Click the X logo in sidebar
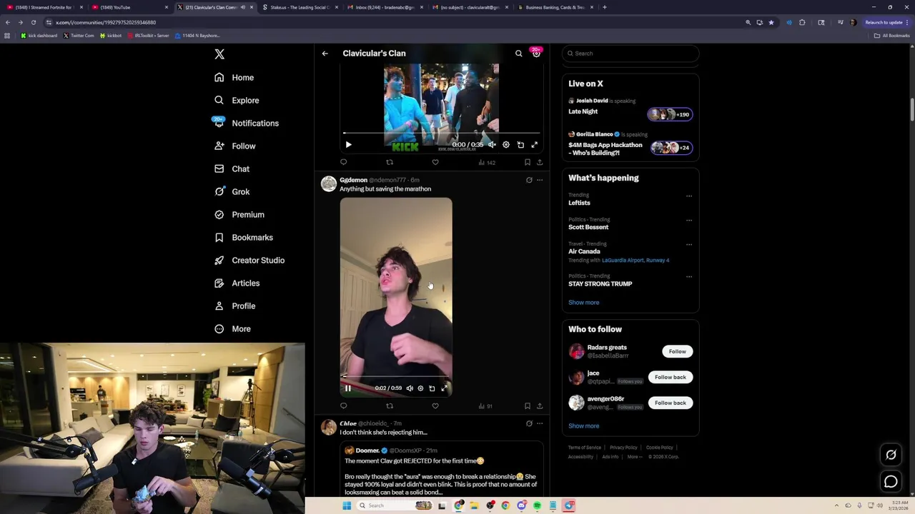Screen dimensions: 915x514 tap(219, 54)
